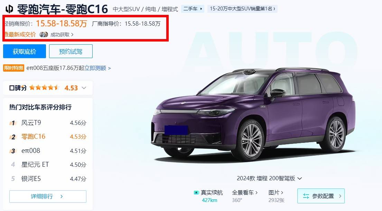
Task: Click the parameter config sliders icon
Action: click(306, 196)
